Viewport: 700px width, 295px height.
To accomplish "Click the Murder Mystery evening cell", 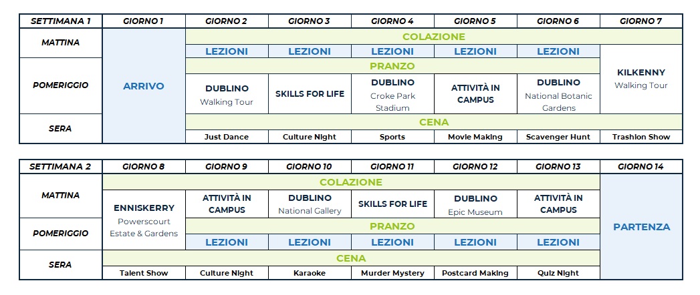I will point(392,273).
